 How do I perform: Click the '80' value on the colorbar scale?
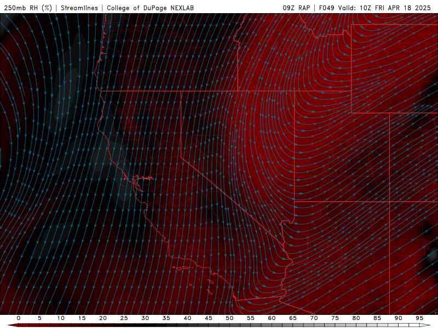pos(356,318)
